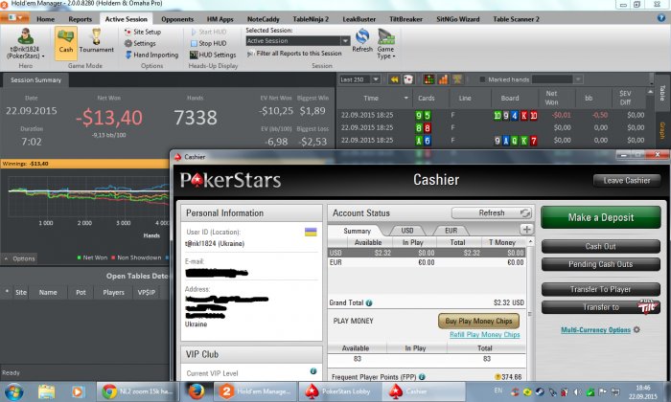Open Pending Cash Outs
The height and width of the screenshot is (402, 671).
click(601, 264)
